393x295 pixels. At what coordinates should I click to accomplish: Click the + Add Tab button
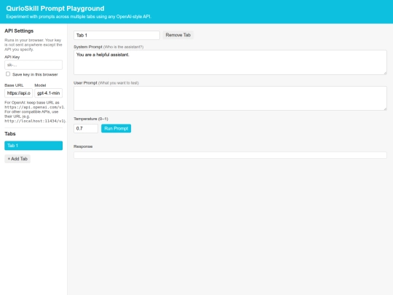pos(17,159)
